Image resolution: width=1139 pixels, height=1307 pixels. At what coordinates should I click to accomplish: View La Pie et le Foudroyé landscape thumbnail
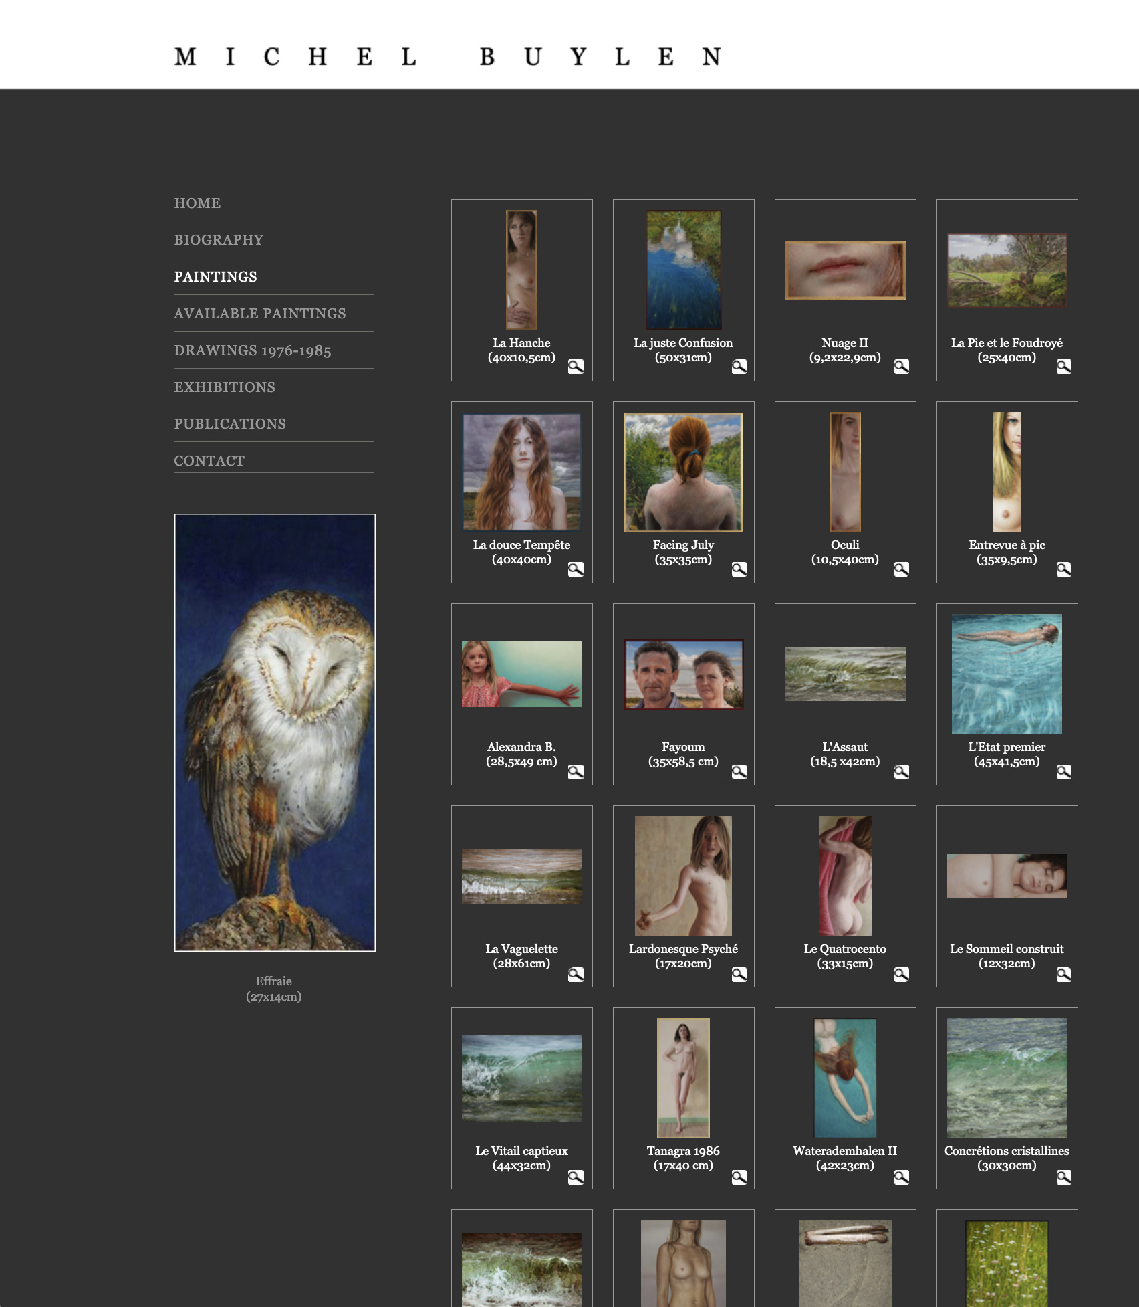pyautogui.click(x=1007, y=270)
